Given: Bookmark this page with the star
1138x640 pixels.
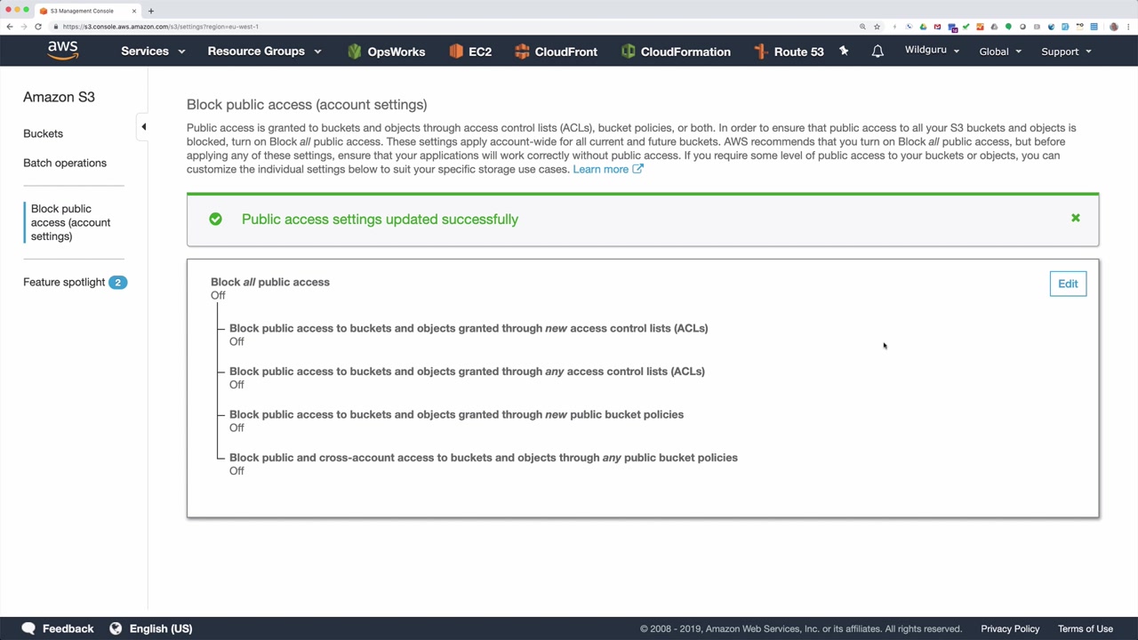Looking at the screenshot, I should pos(877,27).
